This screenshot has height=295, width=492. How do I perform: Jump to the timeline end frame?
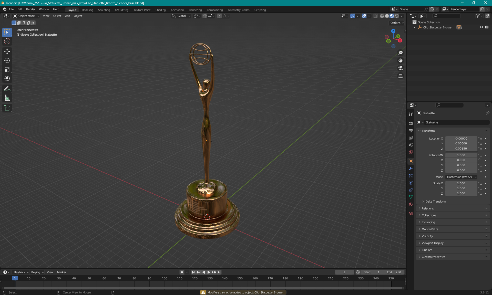[219, 272]
